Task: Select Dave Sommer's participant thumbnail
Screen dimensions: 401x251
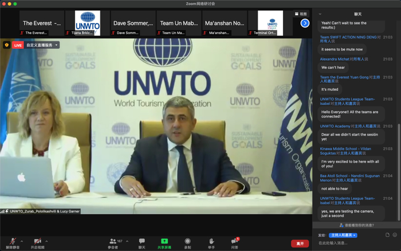Action: [132, 23]
